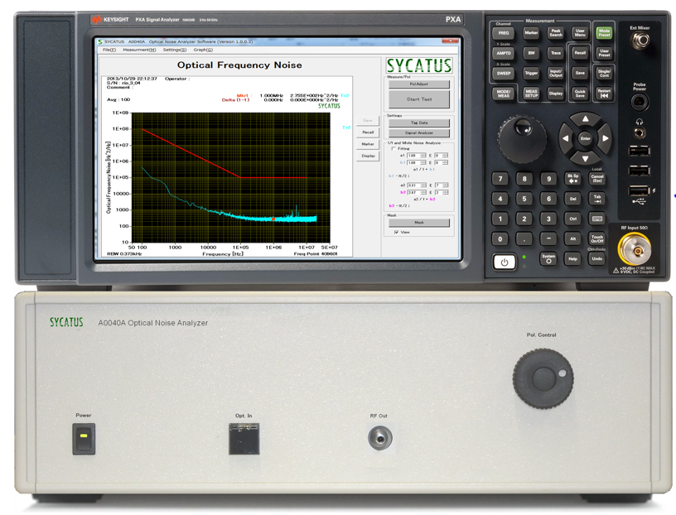Open the Graph(G) menu

(203, 50)
